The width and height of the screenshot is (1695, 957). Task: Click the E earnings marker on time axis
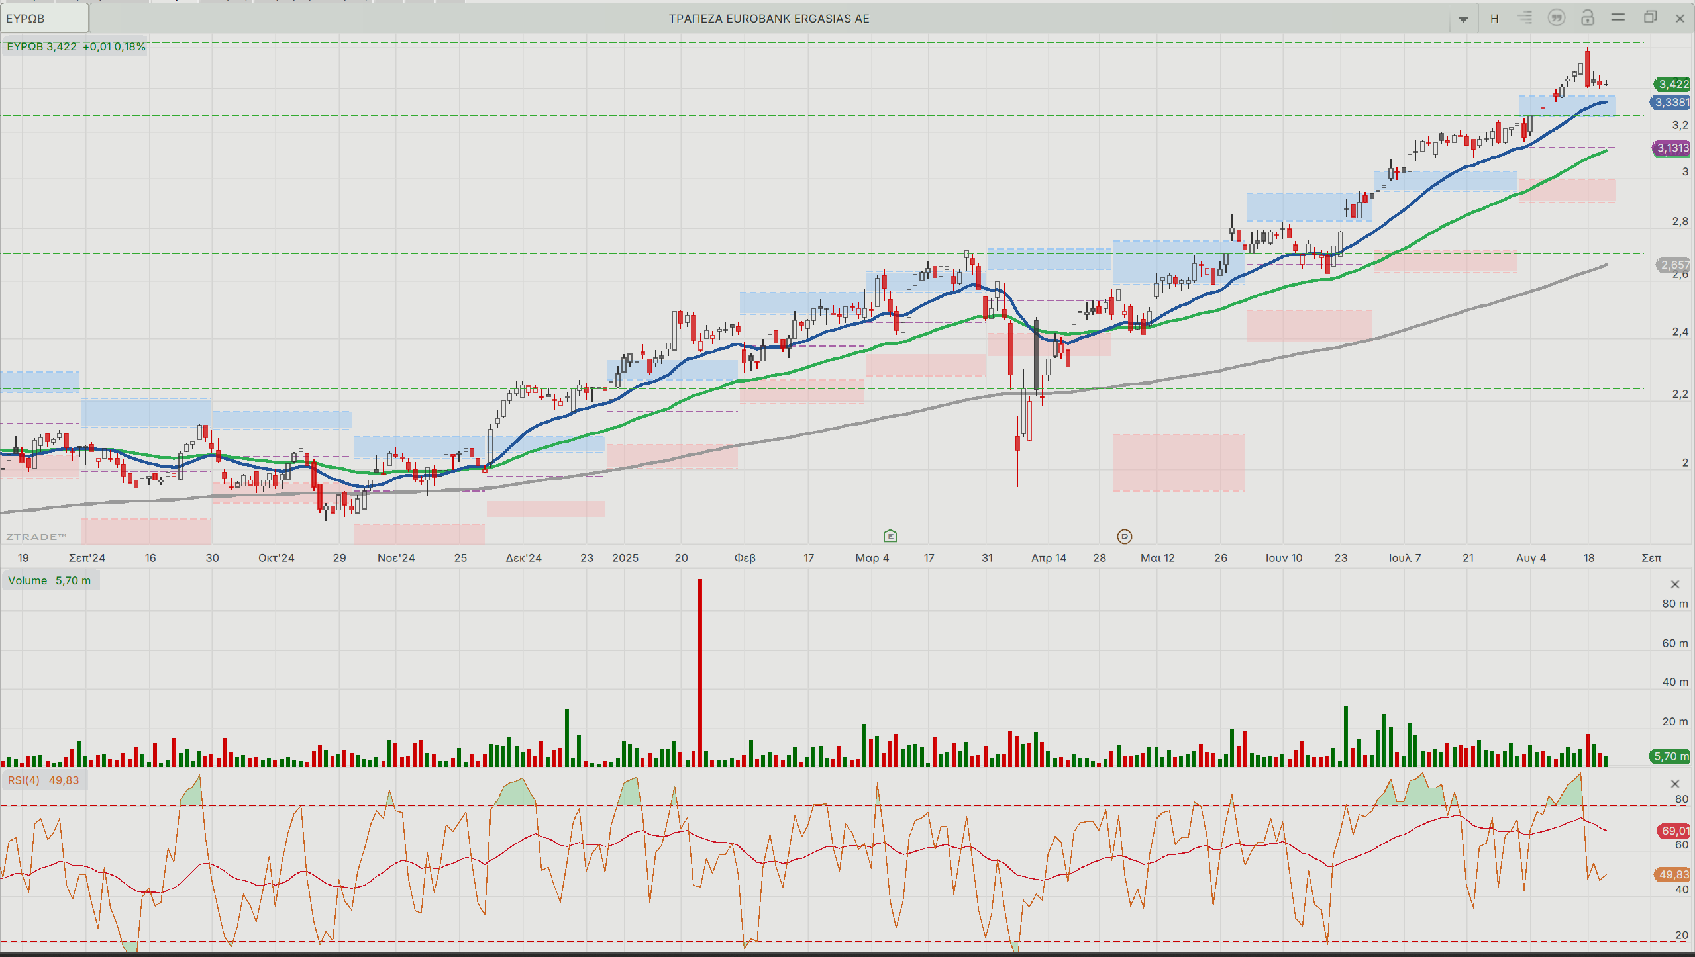point(890,536)
